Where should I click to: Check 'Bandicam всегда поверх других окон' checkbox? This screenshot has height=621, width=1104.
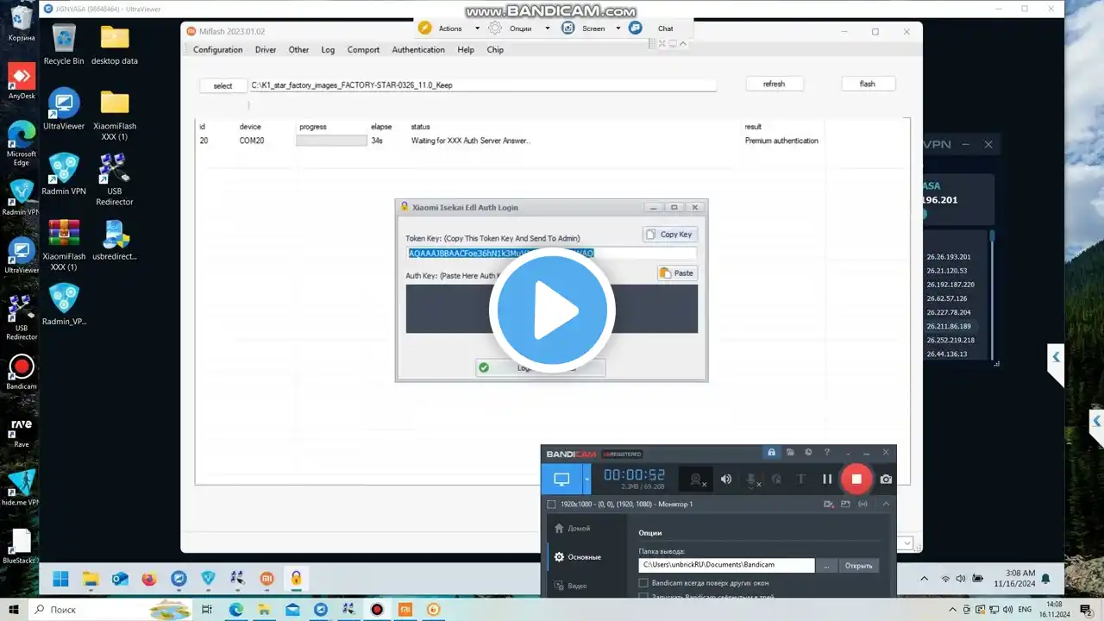643,583
